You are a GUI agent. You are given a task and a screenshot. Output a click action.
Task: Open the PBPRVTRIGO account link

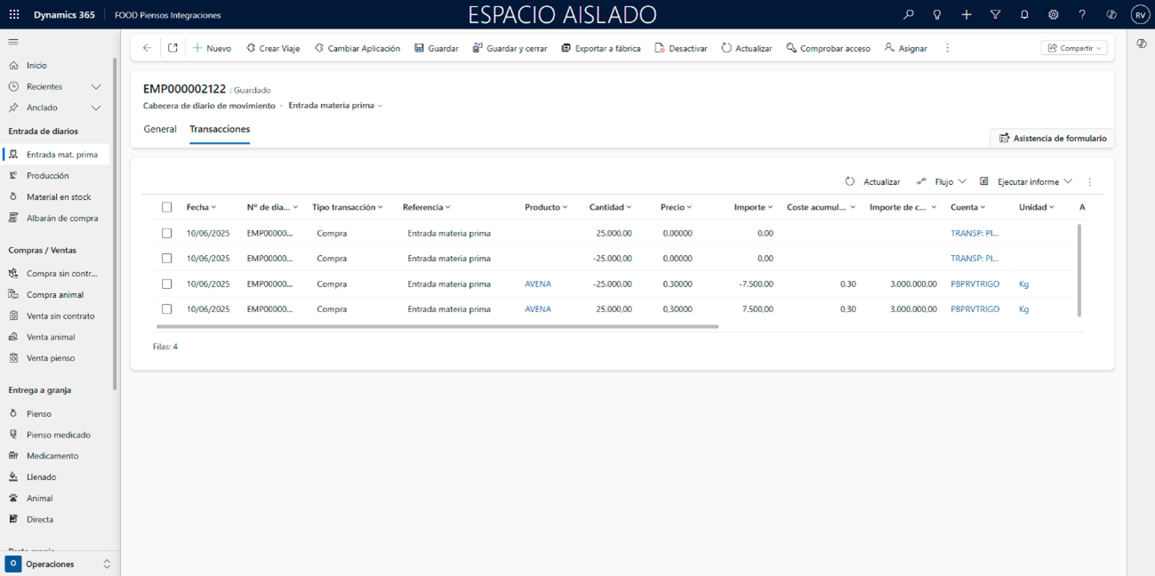(x=975, y=284)
